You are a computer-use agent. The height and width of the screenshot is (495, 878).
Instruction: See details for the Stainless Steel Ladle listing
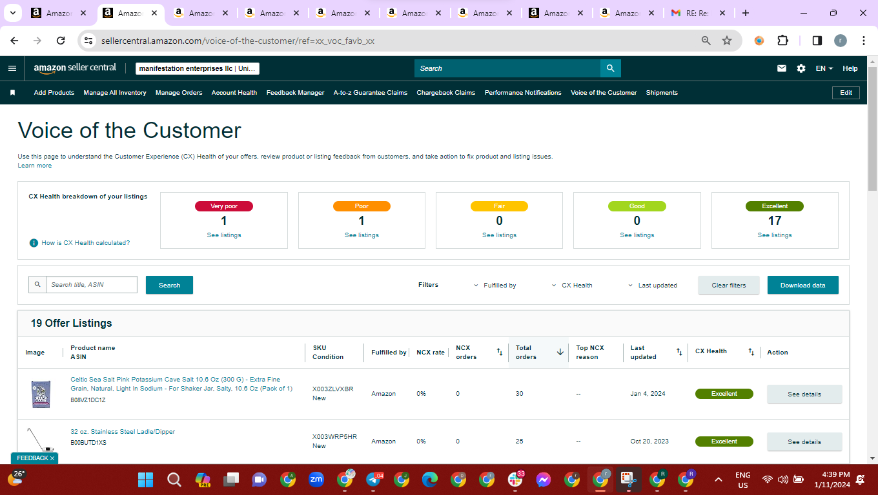point(804,442)
